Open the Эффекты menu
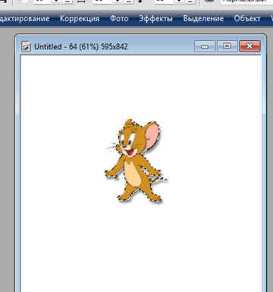273x292 pixels. 155,19
